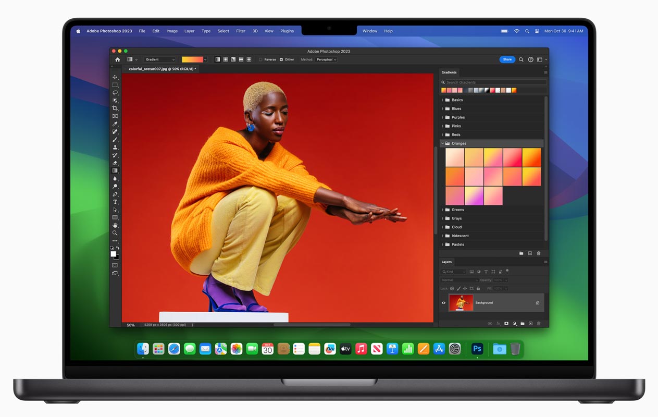Image resolution: width=658 pixels, height=417 pixels.
Task: Open the Select menu
Action: click(x=223, y=31)
